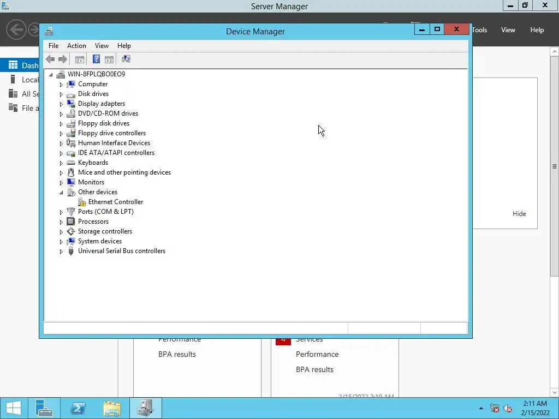The width and height of the screenshot is (559, 419).
Task: Open the Help menu in Device Manager
Action: pyautogui.click(x=124, y=46)
